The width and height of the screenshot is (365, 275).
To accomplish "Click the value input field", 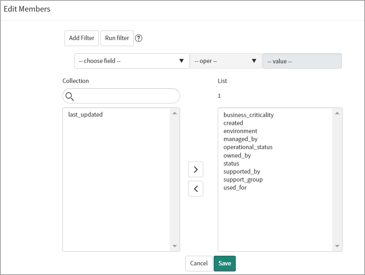I will click(x=302, y=61).
